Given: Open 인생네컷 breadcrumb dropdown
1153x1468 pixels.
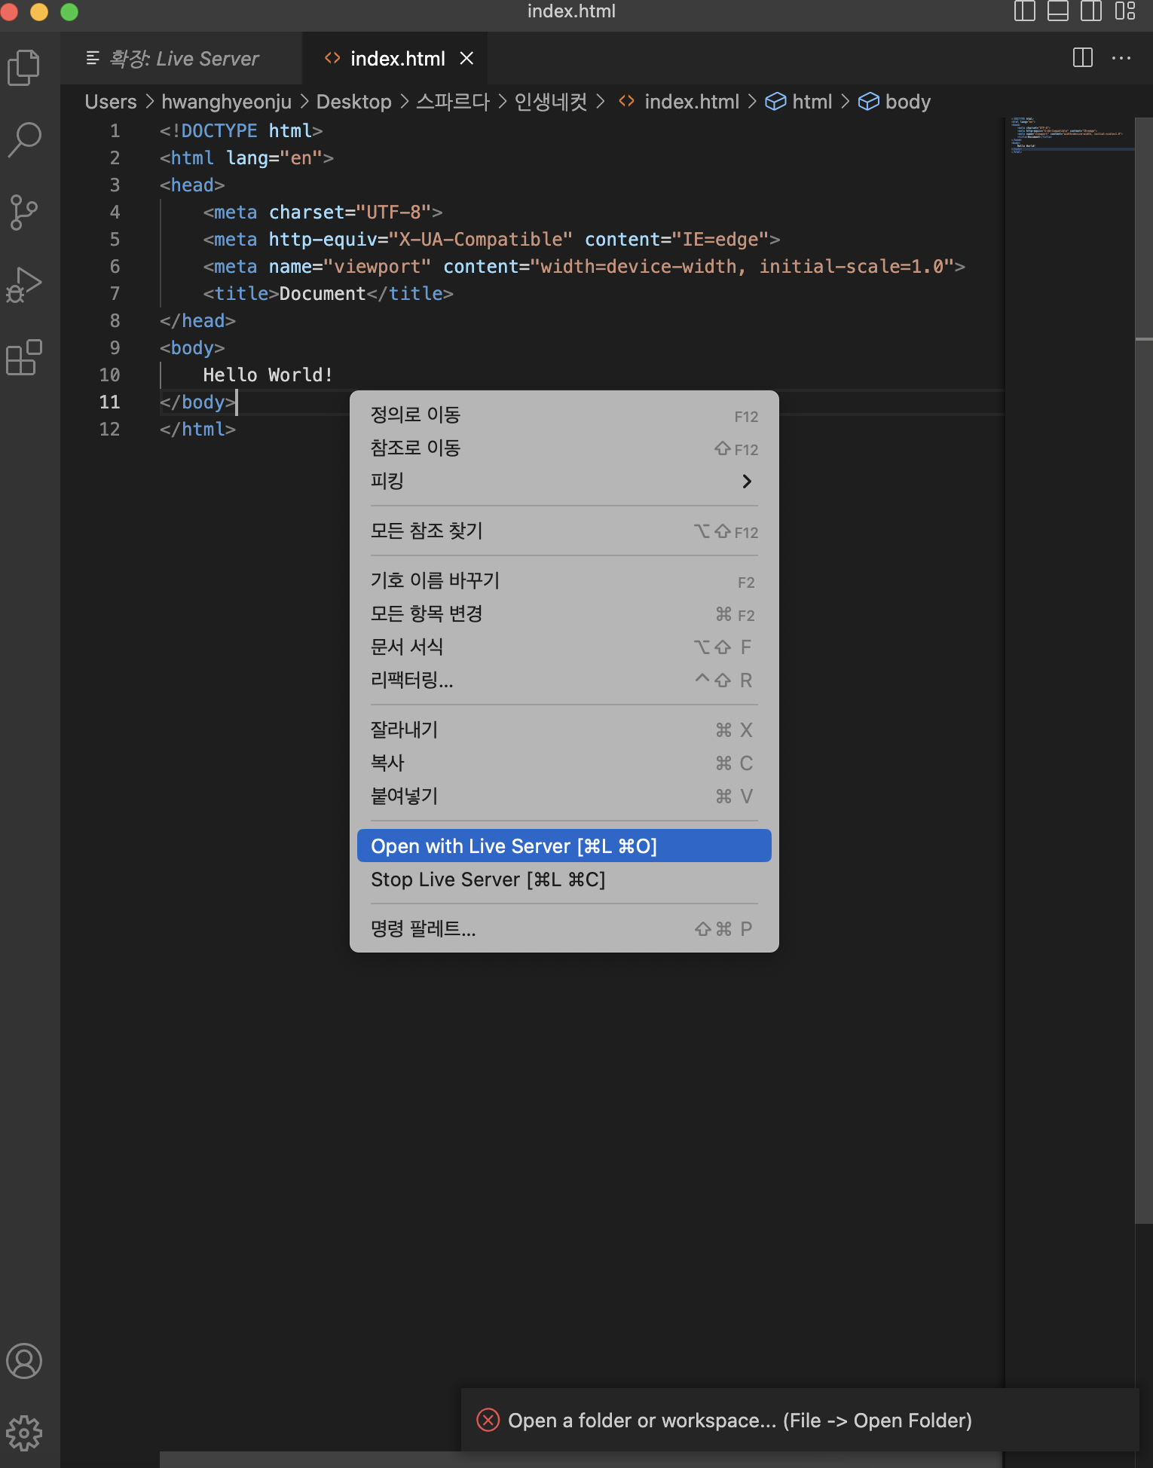Looking at the screenshot, I should (550, 102).
